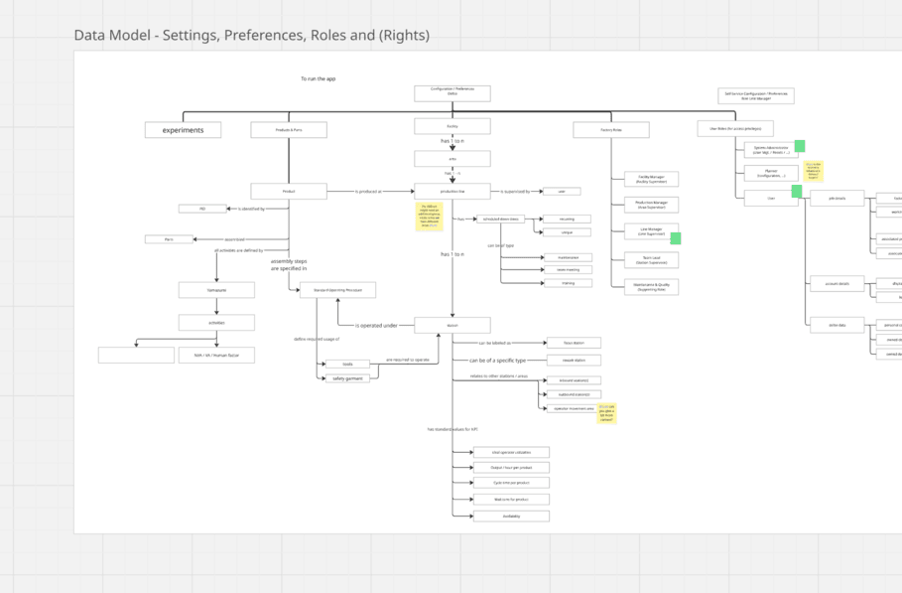Select the 'Maintenance & Quality' role box
This screenshot has height=593, width=902.
point(651,287)
